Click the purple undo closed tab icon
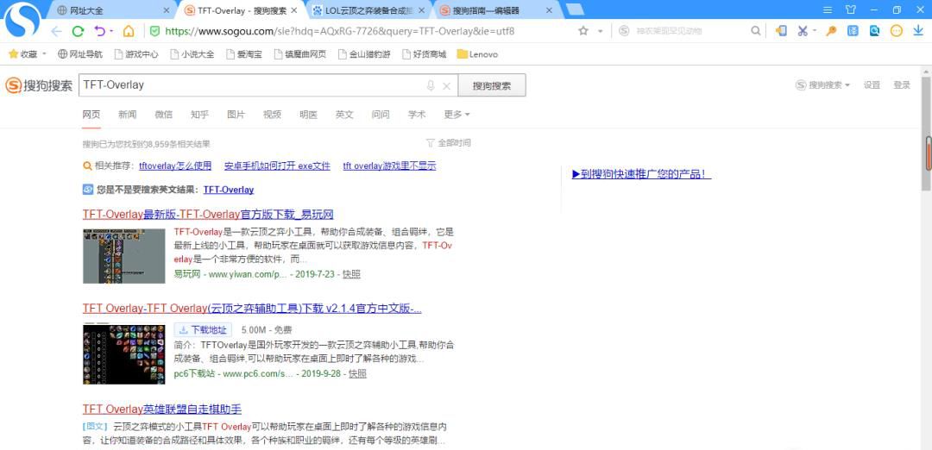 pos(100,31)
